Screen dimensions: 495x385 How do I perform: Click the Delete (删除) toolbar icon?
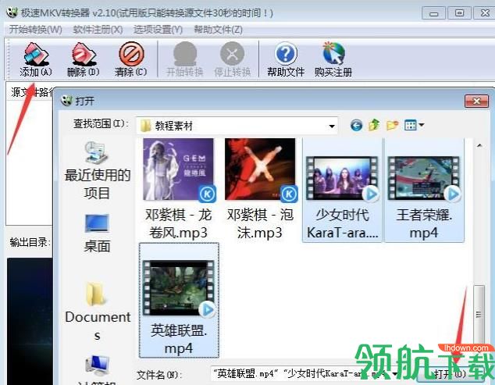[x=84, y=59]
